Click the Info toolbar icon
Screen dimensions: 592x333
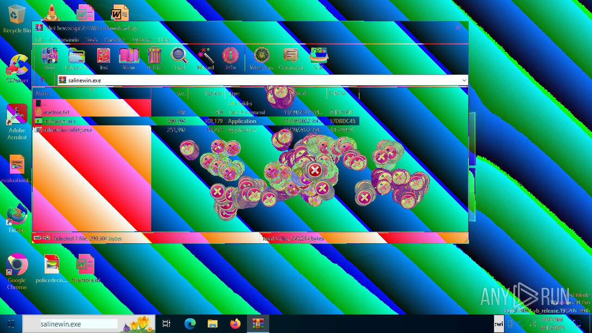pyautogui.click(x=230, y=58)
